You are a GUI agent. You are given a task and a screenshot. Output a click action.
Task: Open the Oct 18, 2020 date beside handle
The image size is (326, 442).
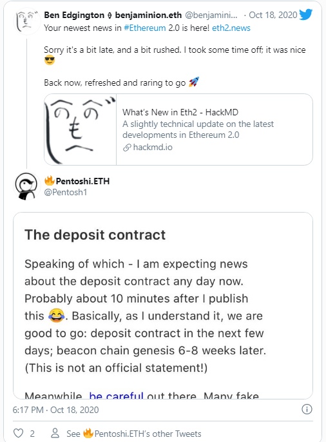point(273,15)
